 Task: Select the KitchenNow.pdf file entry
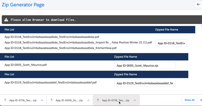click(x=60, y=48)
